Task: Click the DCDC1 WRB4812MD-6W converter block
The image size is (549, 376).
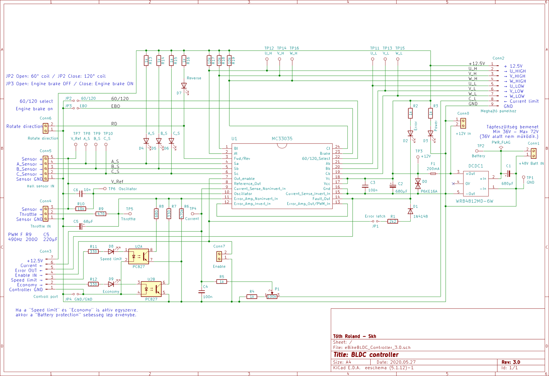Action: pyautogui.click(x=476, y=184)
